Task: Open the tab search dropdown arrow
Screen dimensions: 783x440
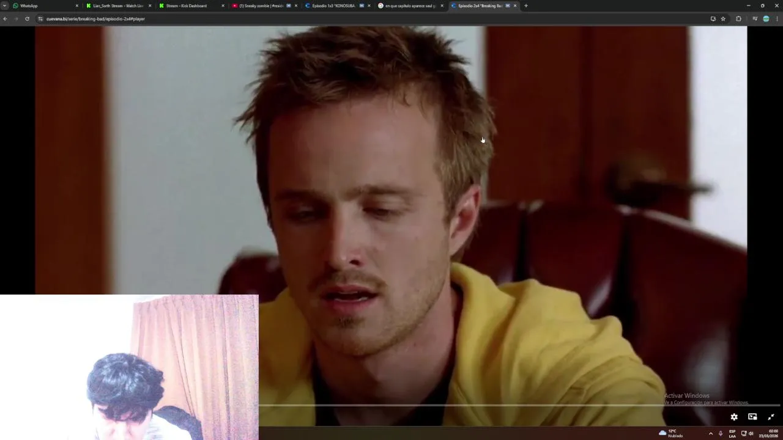Action: [x=4, y=5]
